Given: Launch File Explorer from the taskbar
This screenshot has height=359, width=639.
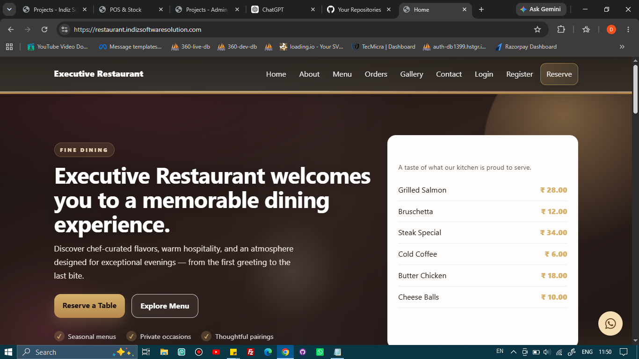Looking at the screenshot, I should tap(164, 352).
